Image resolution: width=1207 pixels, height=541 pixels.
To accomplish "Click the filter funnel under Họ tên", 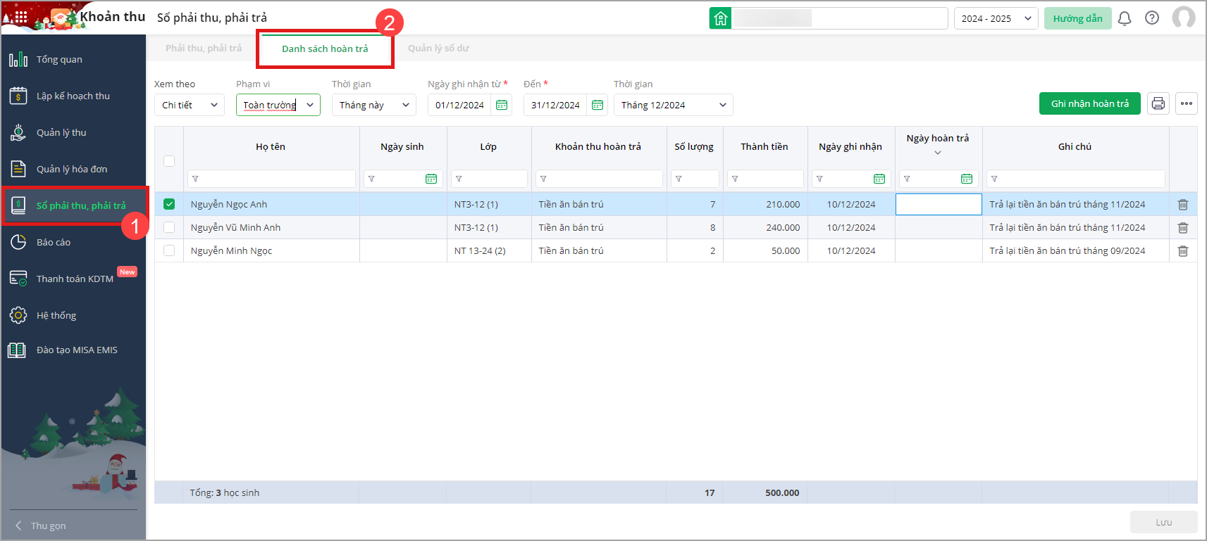I will (x=195, y=179).
